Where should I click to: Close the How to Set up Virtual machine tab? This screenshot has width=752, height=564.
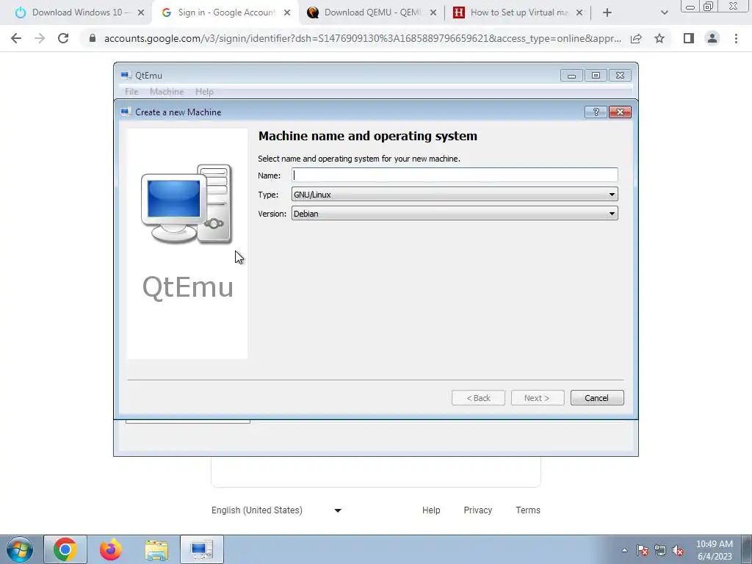(x=579, y=12)
